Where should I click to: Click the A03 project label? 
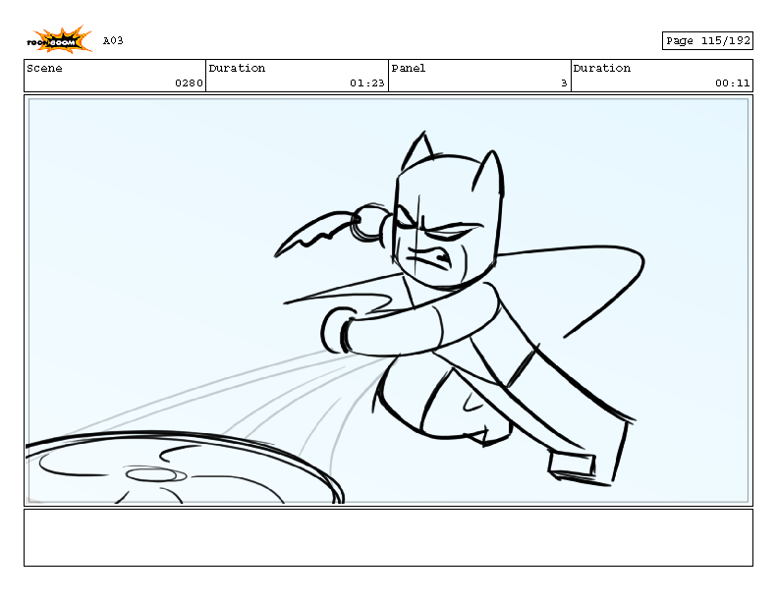113,40
